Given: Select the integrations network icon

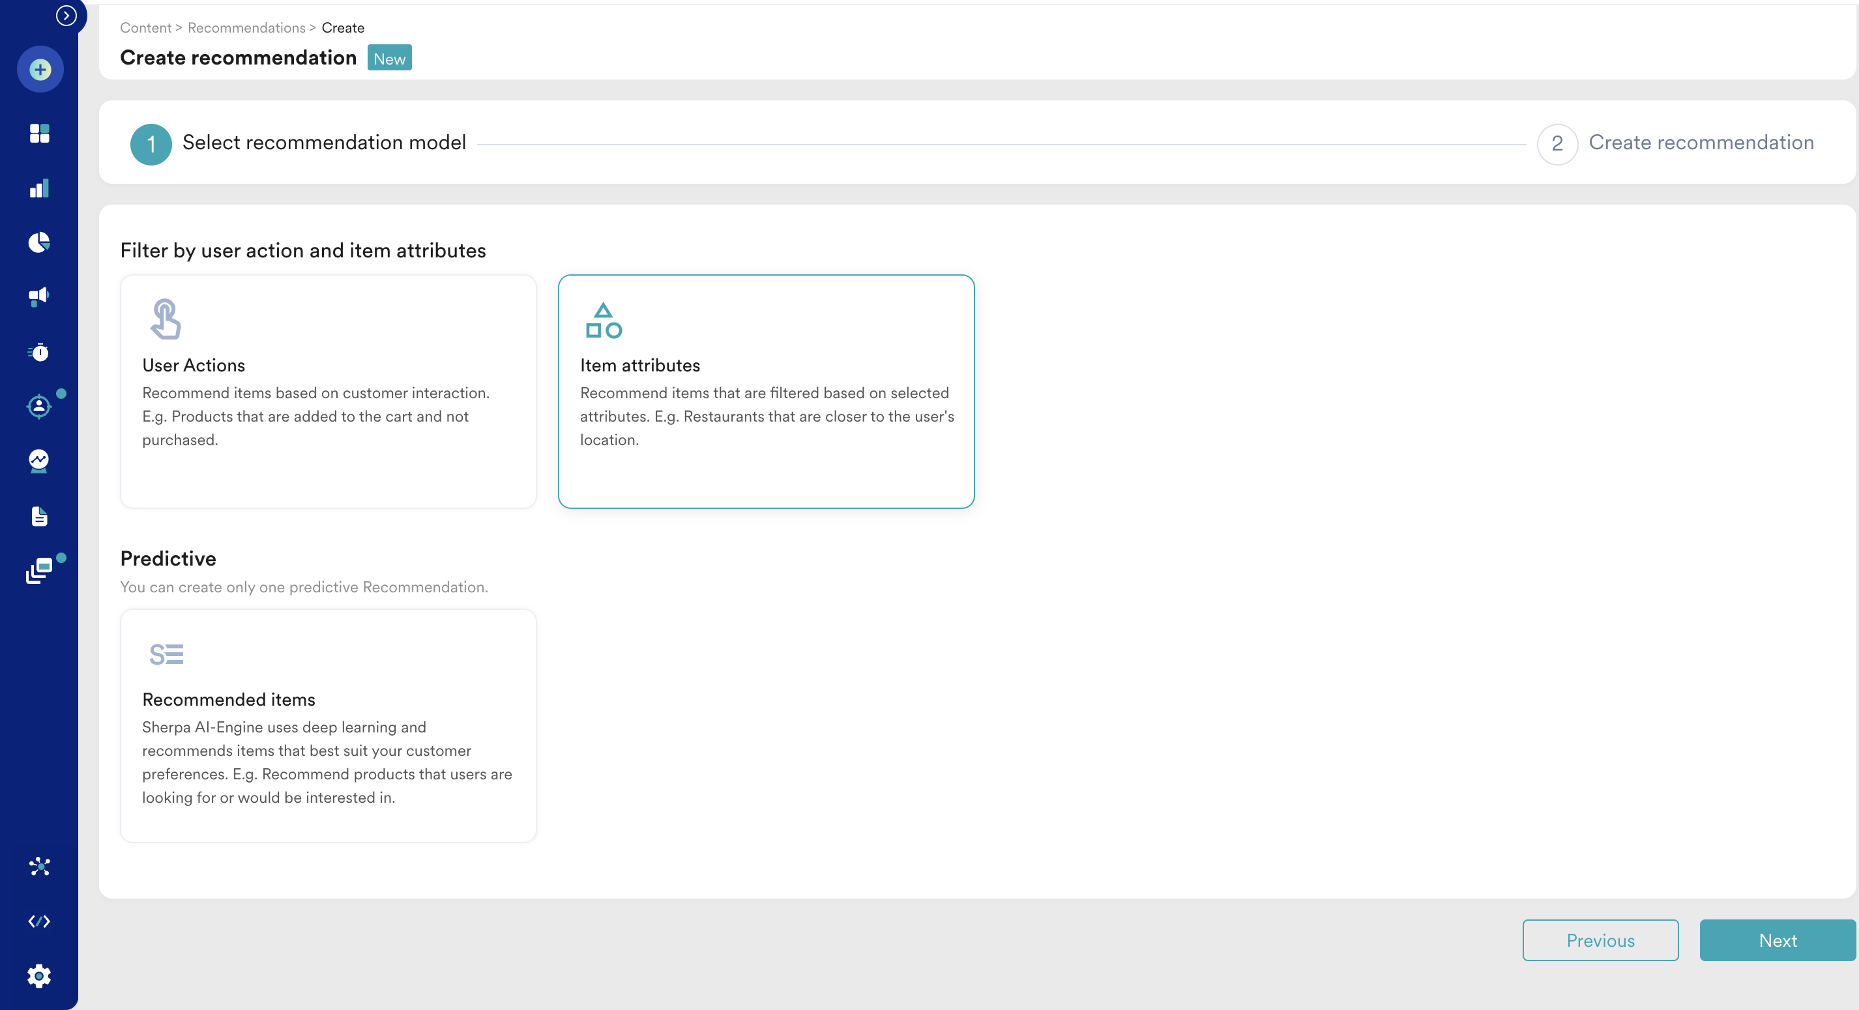Looking at the screenshot, I should point(40,867).
